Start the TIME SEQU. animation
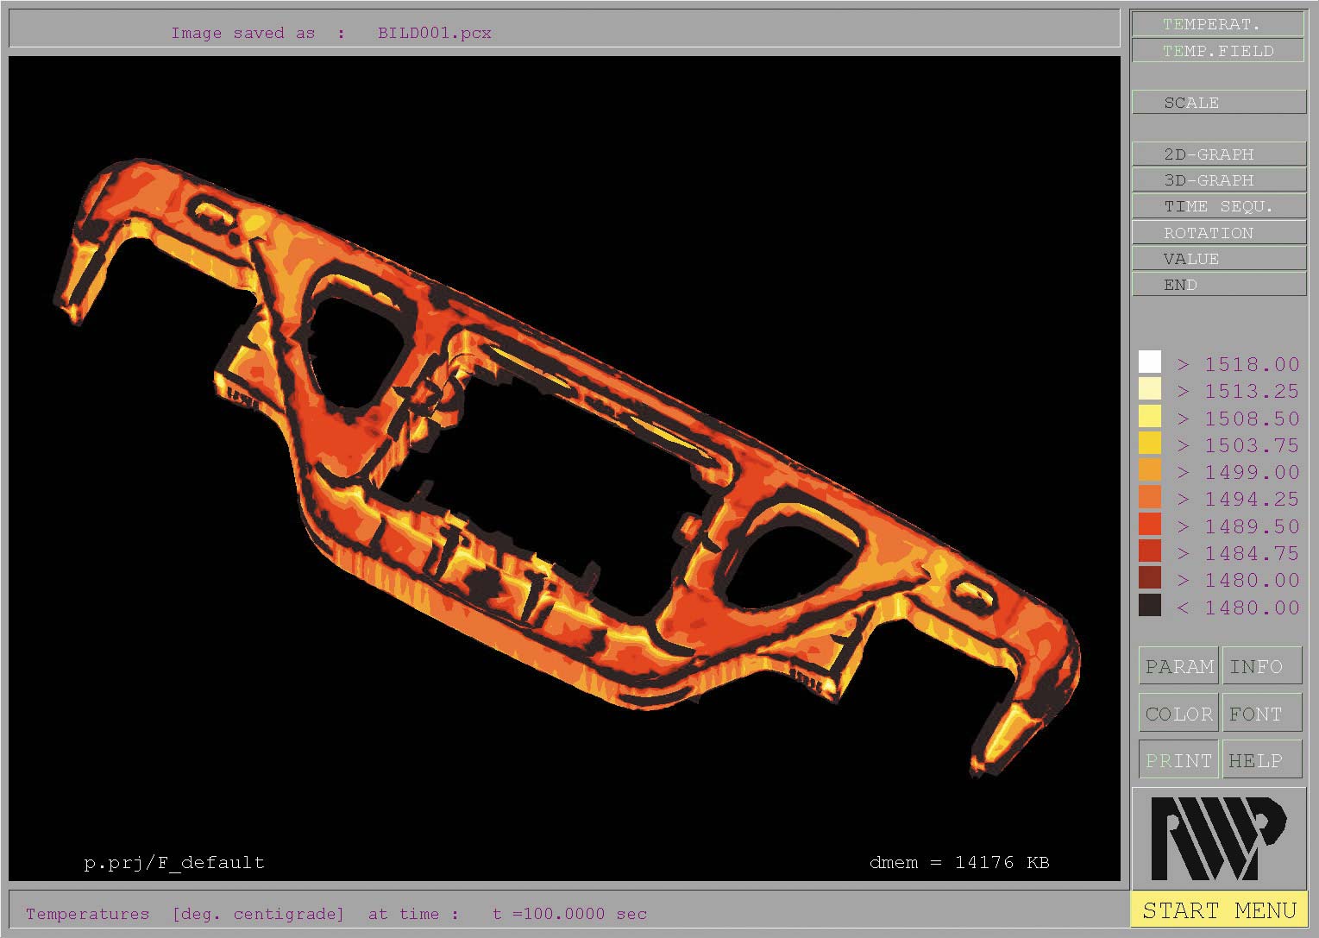Viewport: 1319px width, 938px height. click(x=1218, y=206)
